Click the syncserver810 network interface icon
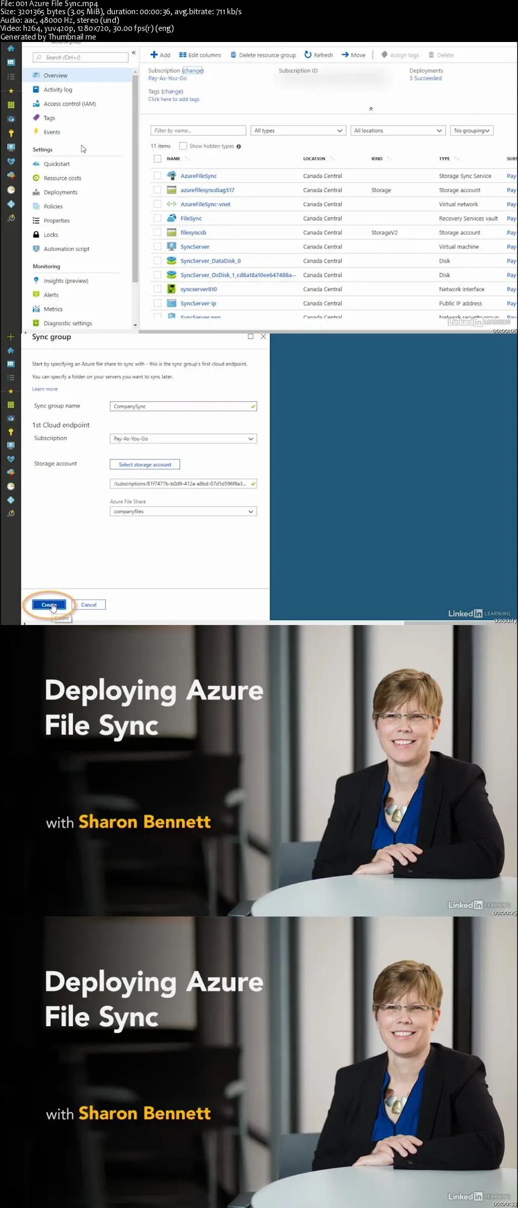518x1208 pixels. (171, 289)
